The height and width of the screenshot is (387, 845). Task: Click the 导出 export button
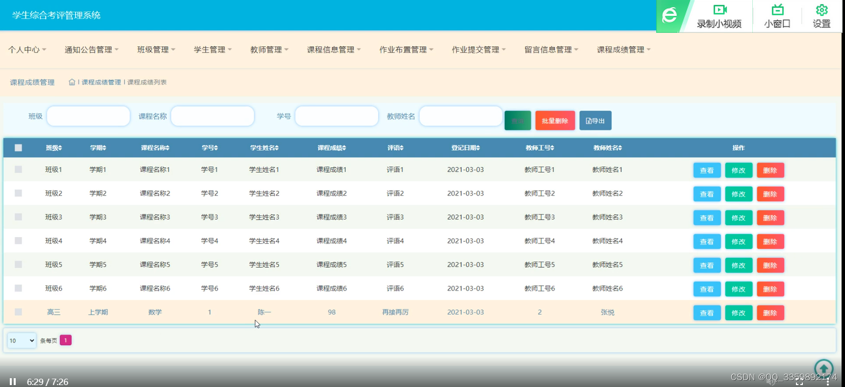(x=595, y=121)
